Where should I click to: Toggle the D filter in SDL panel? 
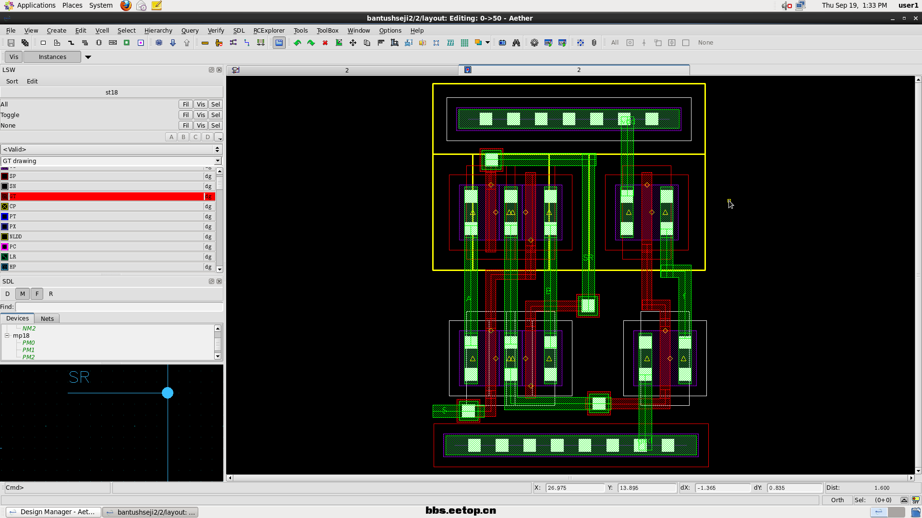click(7, 294)
